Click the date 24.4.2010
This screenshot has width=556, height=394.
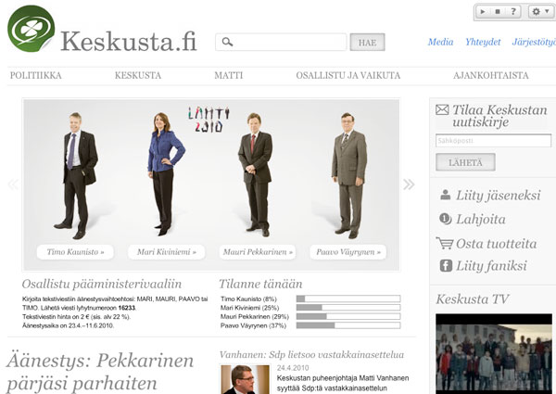click(293, 368)
